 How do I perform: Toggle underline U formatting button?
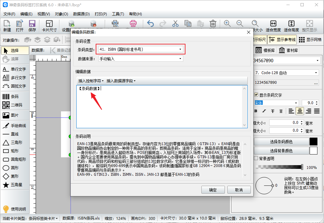(281, 111)
